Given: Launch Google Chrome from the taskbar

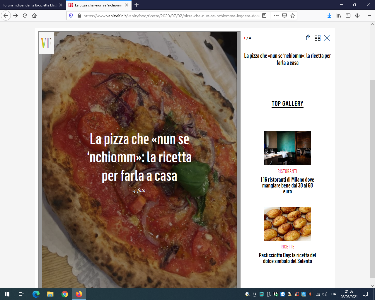Looking at the screenshot, I should tap(65, 294).
